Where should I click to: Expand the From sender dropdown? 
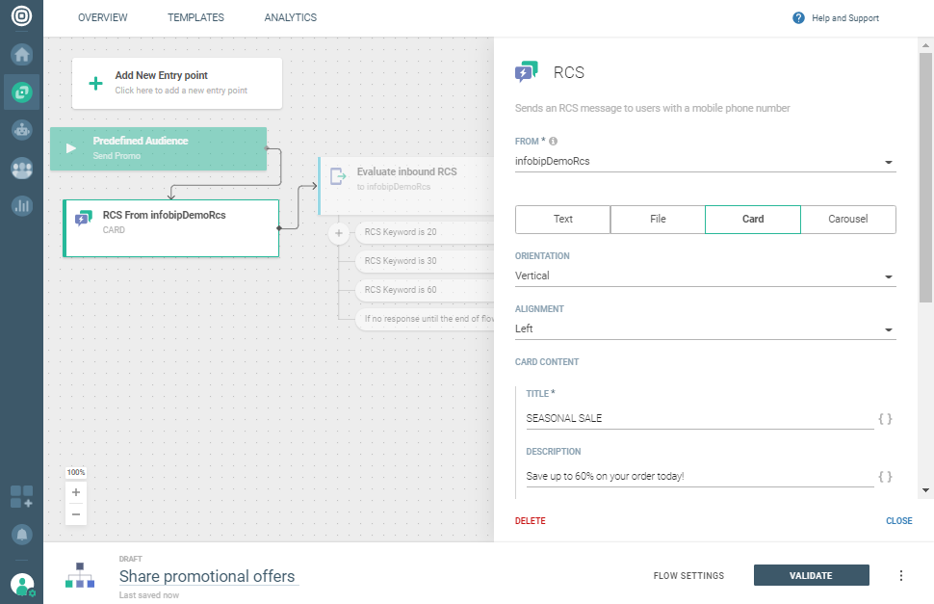tap(887, 162)
